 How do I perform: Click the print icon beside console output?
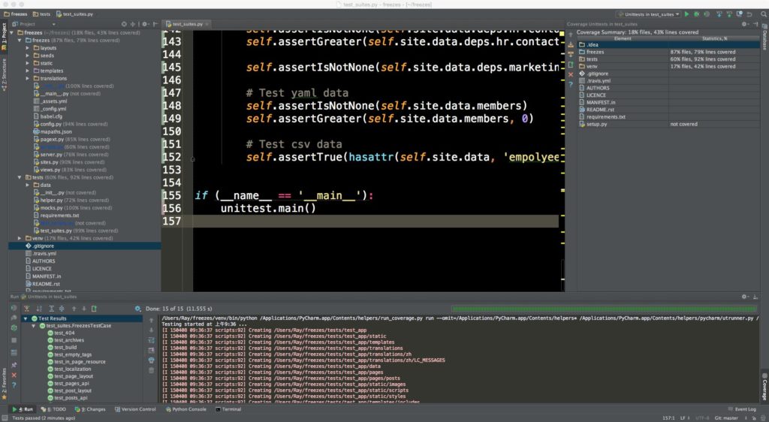(x=151, y=360)
